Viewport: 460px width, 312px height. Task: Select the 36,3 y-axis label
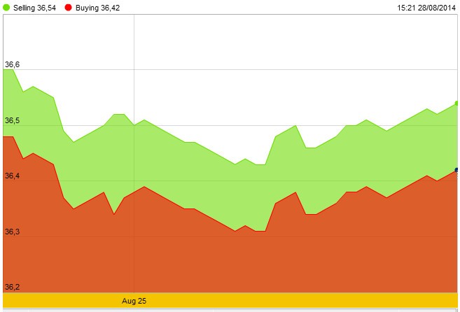coord(13,232)
